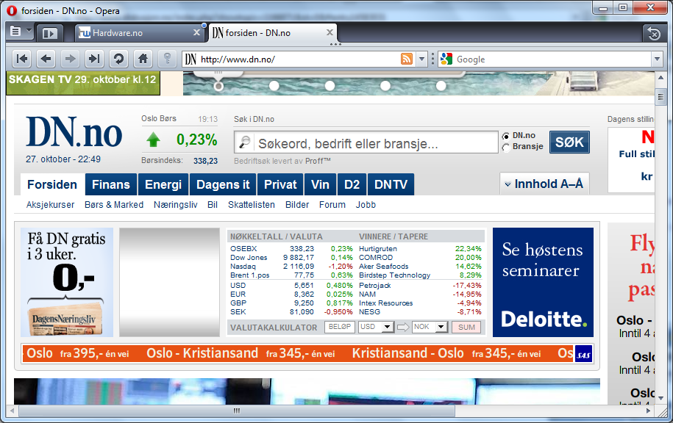Viewport: 673px width, 423px height.
Task: Open the Bil link
Action: point(213,205)
